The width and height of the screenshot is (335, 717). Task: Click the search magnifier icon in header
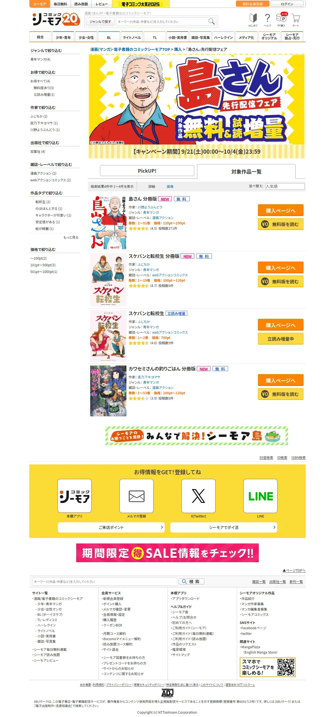pos(211,22)
